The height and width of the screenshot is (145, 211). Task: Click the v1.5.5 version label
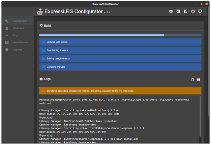(x=107, y=13)
